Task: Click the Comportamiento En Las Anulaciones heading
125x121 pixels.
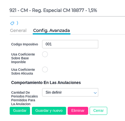Action: point(46,83)
